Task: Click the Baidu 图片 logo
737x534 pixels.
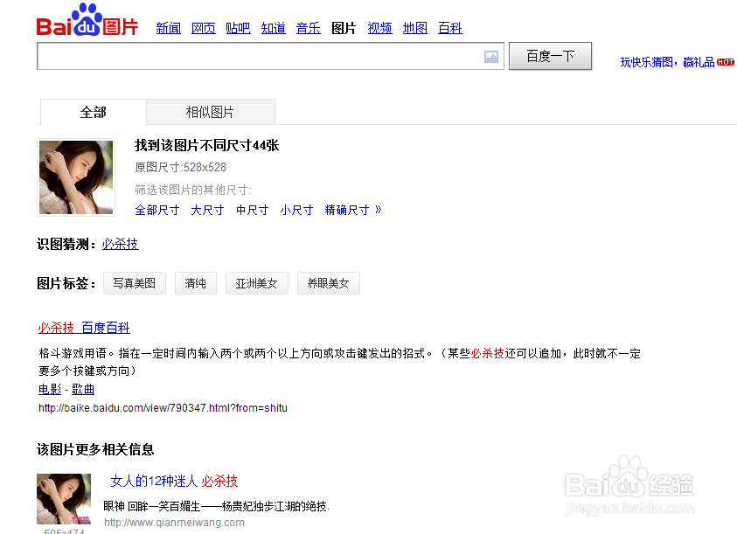Action: click(x=85, y=24)
